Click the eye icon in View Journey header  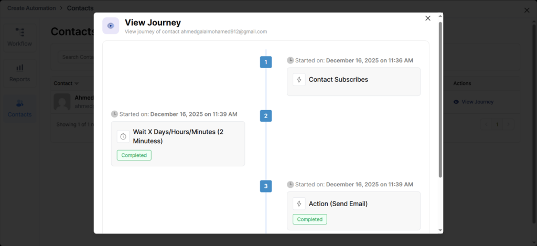111,26
